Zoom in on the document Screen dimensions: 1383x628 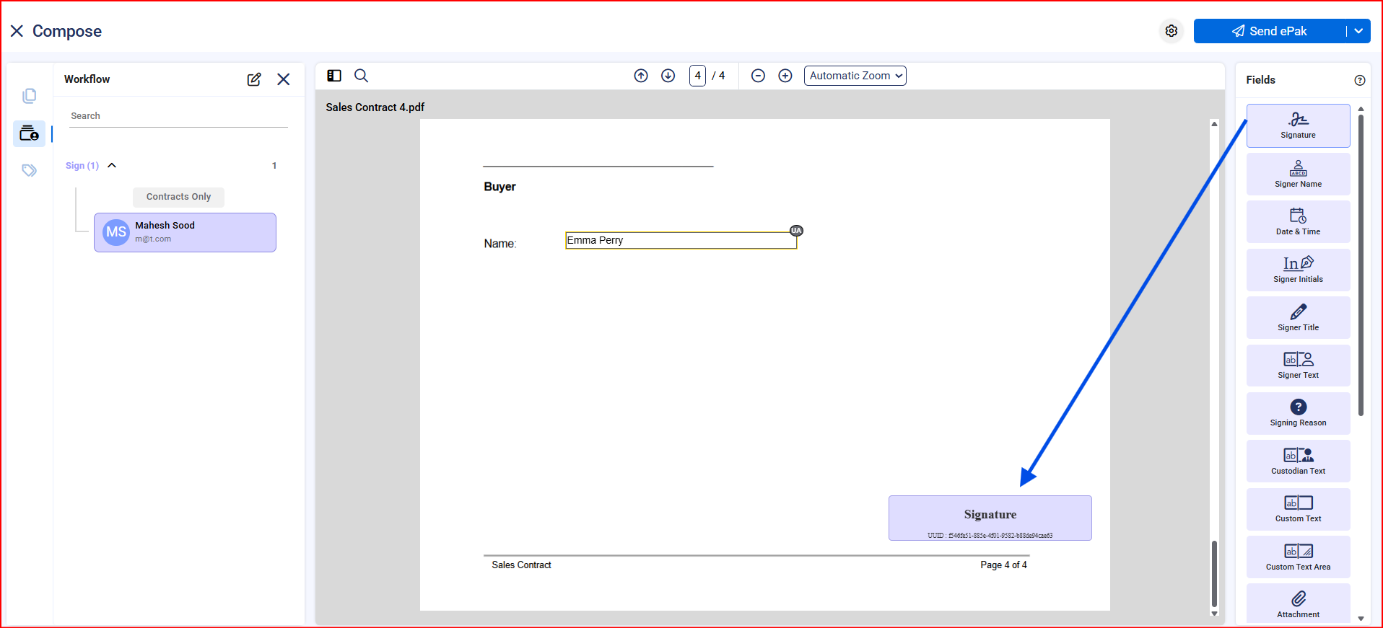pos(785,76)
